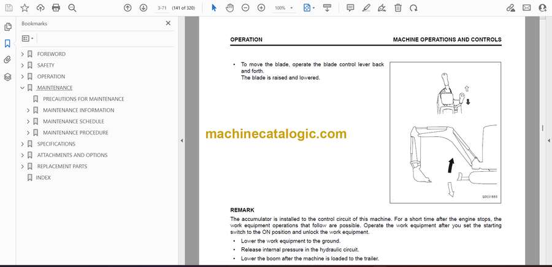This screenshot has height=267, width=552.
Task: Click 'MACHINE OPERATIONS AND CONTROLS' header text
Action: [x=447, y=39]
